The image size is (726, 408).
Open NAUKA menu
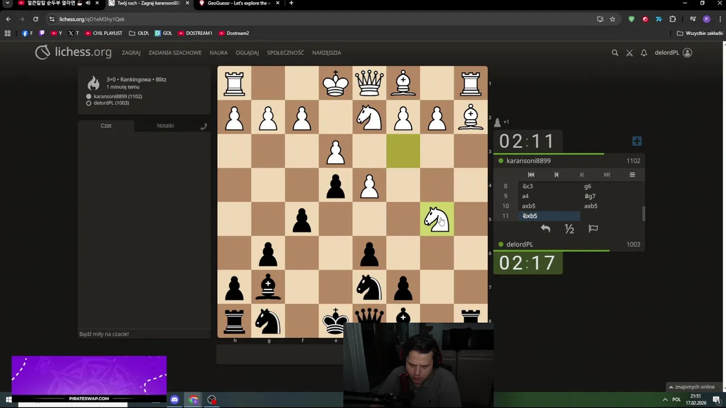pos(218,53)
